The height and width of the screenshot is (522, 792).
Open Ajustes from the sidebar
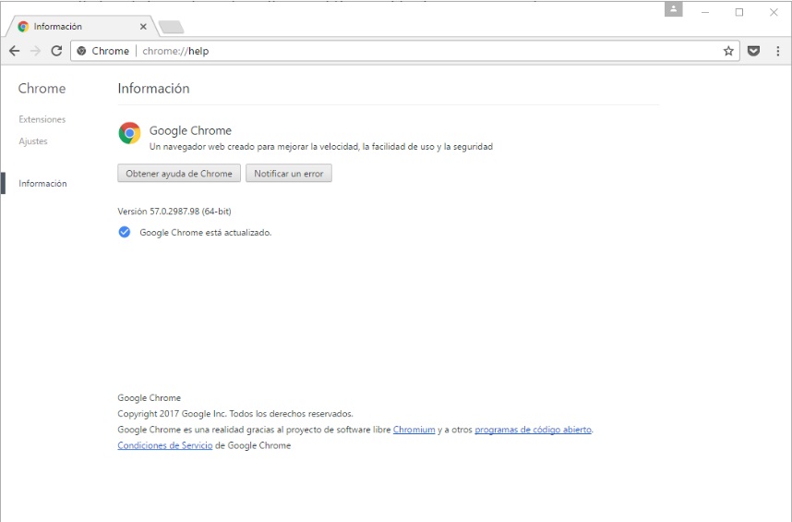click(33, 141)
